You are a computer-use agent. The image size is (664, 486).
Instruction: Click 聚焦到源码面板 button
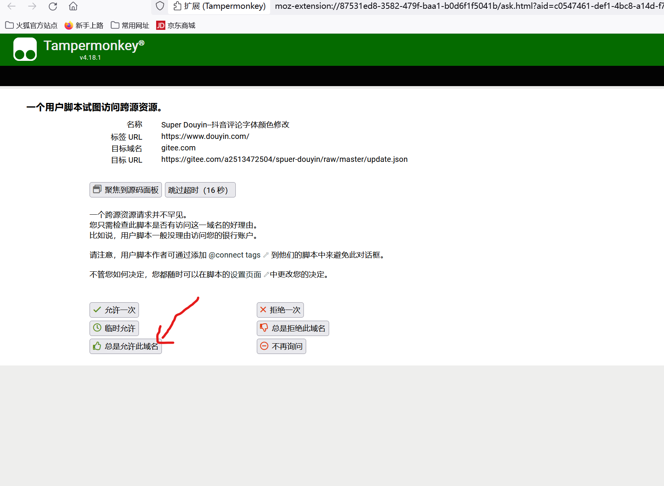point(126,190)
